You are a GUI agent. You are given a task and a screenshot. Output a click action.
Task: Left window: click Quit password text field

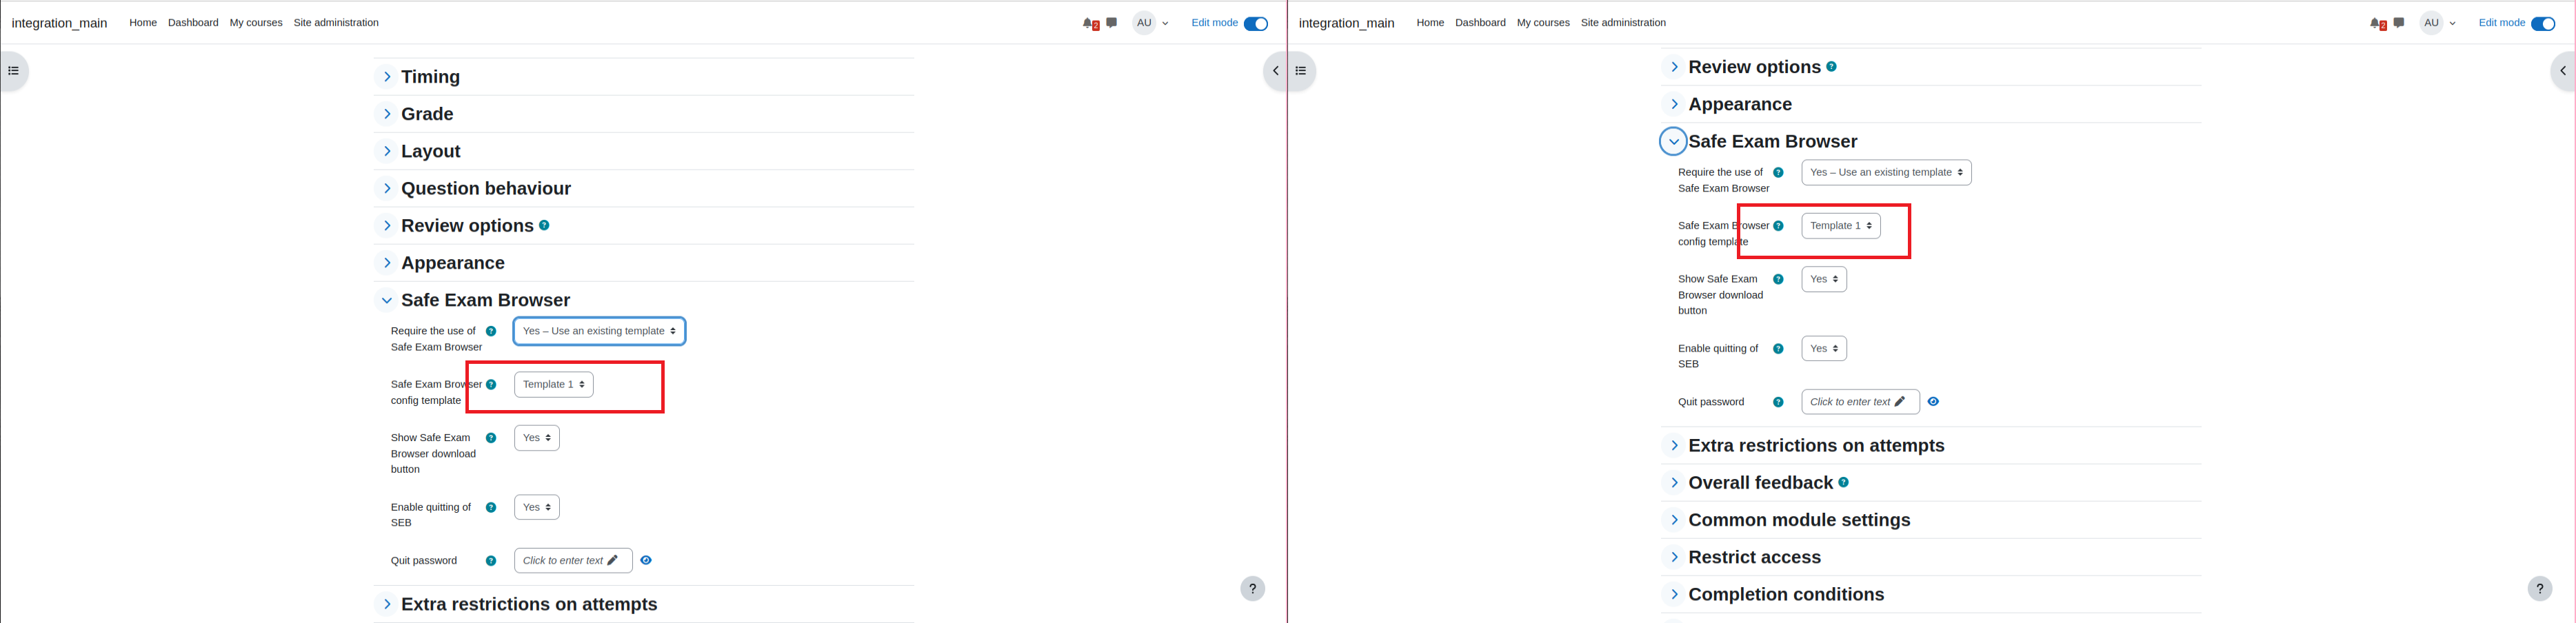pyautogui.click(x=573, y=560)
